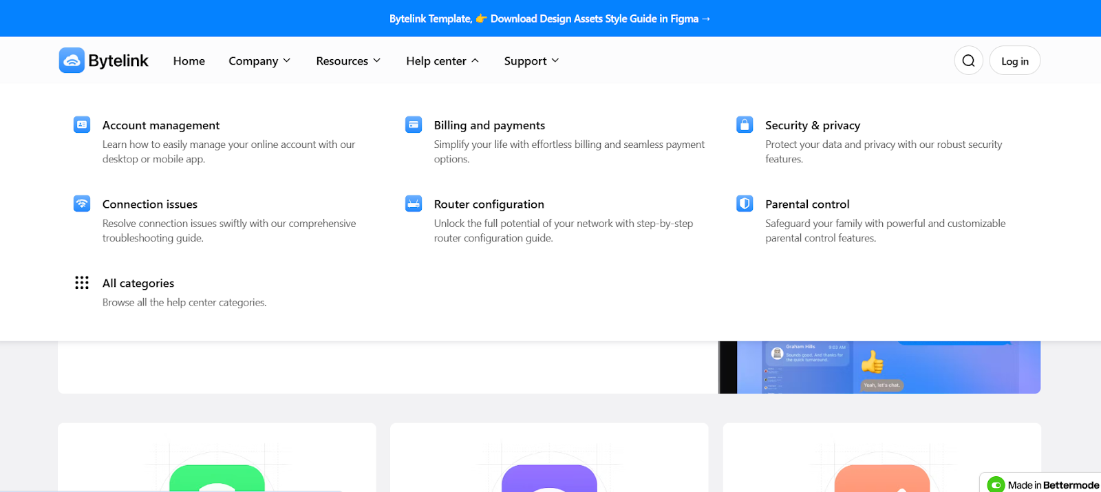
Task: Click the Bytelink cloud logo icon
Action: (72, 61)
